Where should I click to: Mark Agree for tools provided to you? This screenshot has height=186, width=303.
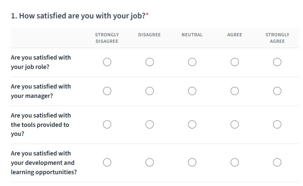pyautogui.click(x=235, y=124)
